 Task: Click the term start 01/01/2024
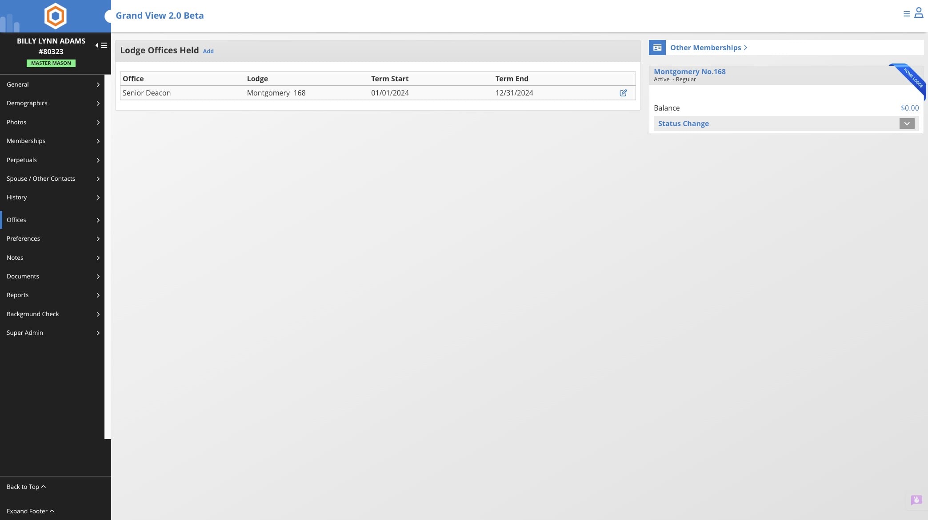click(390, 93)
